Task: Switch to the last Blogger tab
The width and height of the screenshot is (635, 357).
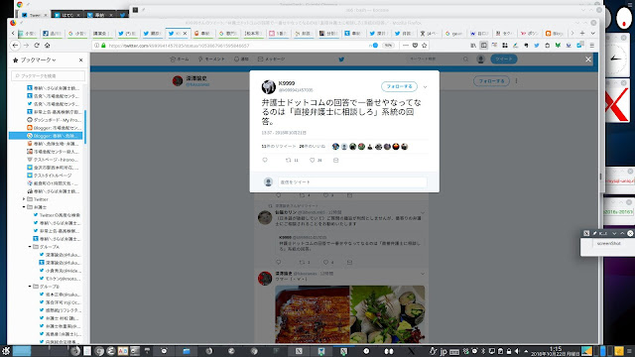Action: coord(554,33)
